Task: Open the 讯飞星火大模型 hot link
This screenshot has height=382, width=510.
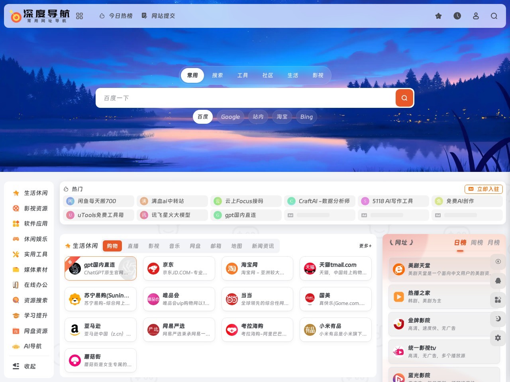Action: 172,215
